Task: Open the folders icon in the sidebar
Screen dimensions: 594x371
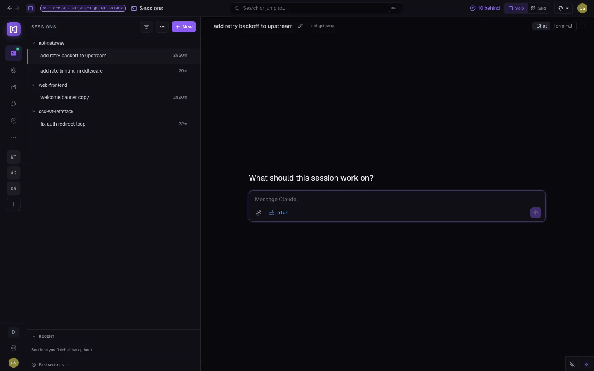Action: click(14, 87)
